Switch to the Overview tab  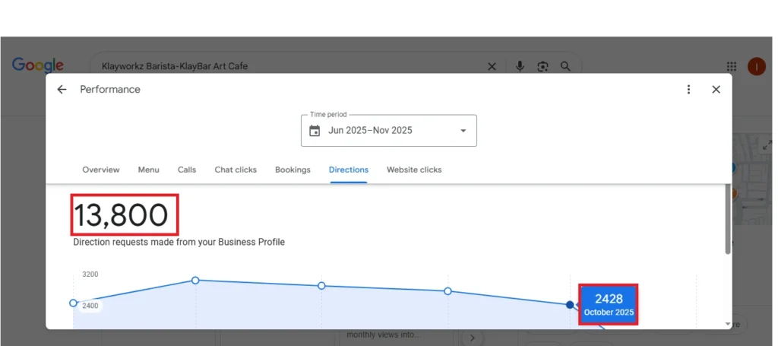(101, 170)
